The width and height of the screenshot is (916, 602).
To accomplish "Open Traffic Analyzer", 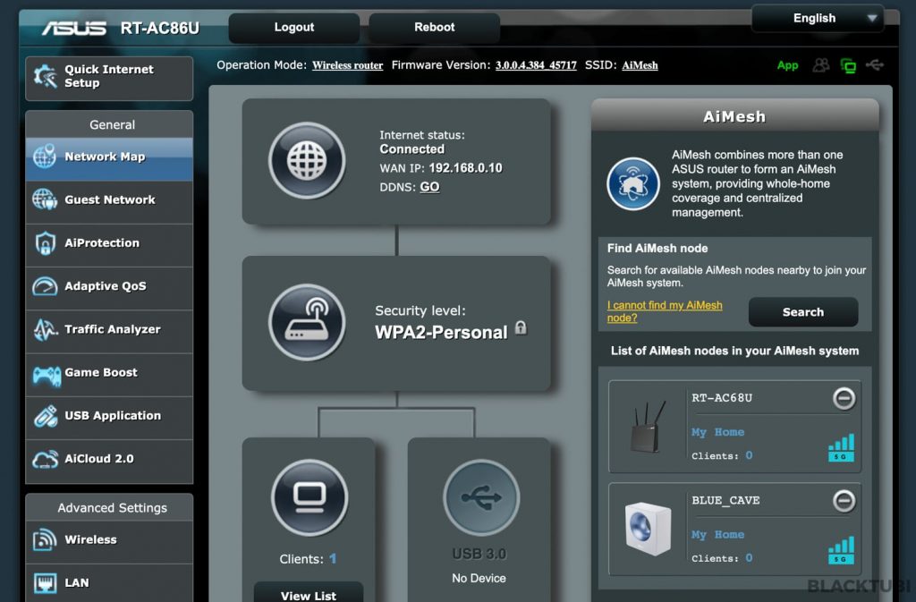I will pyautogui.click(x=109, y=330).
